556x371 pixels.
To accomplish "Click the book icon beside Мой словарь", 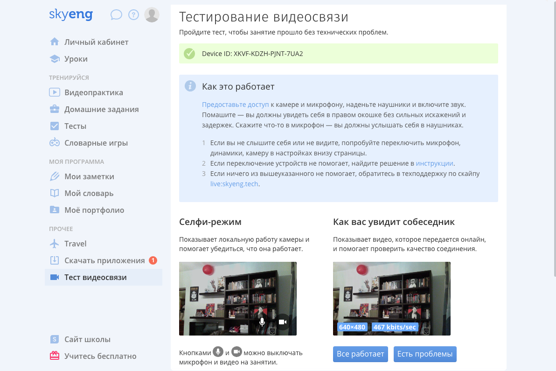I will point(54,193).
